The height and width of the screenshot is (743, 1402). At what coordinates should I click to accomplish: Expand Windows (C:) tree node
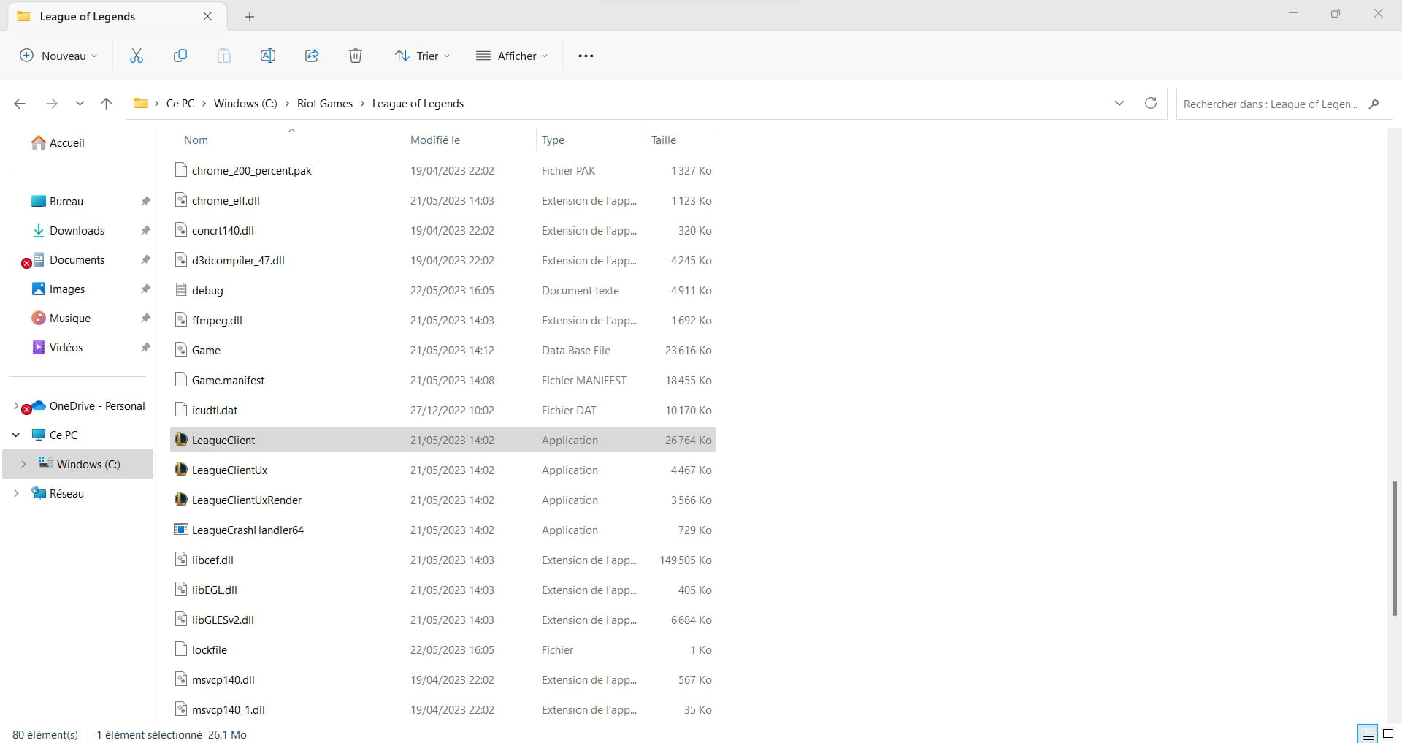click(23, 464)
